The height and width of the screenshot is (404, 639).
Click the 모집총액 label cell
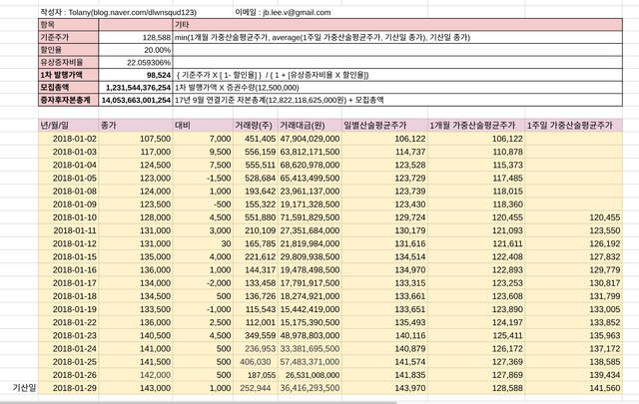pyautogui.click(x=69, y=88)
